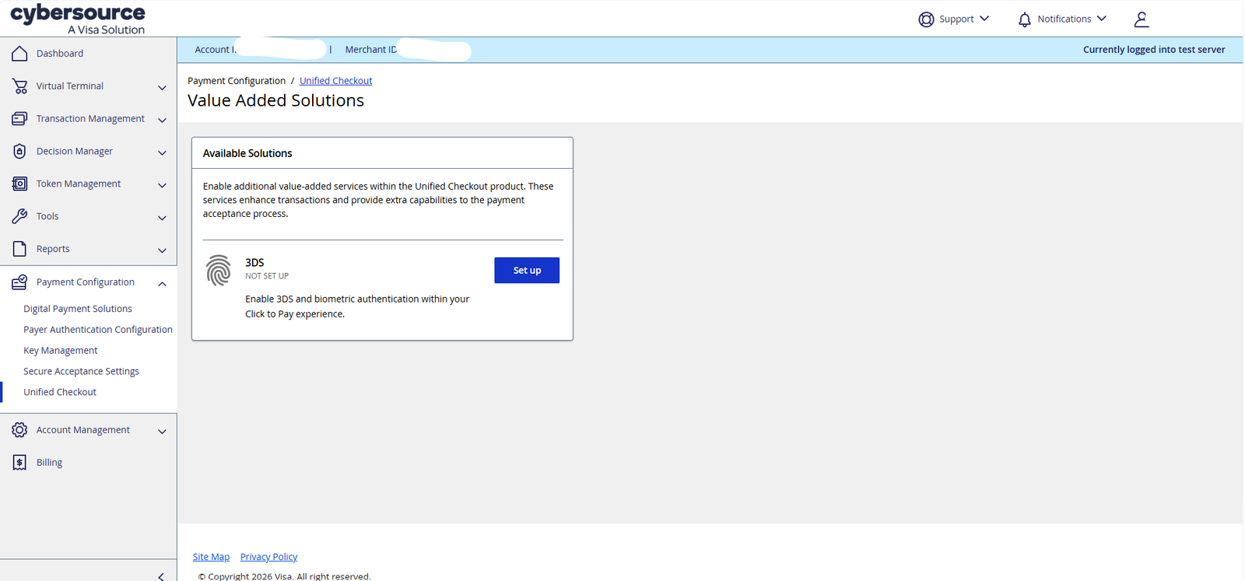Click the NOT SET UP status
The width and height of the screenshot is (1245, 581).
point(267,276)
